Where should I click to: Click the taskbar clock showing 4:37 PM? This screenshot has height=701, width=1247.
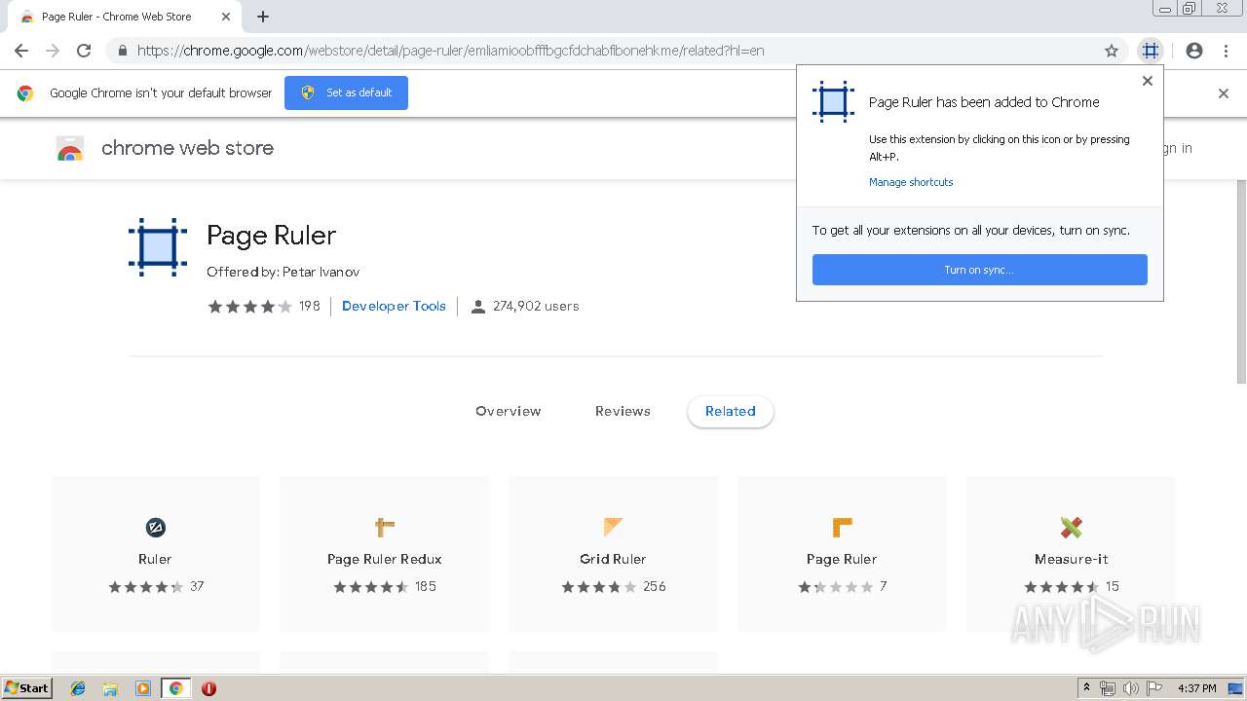(x=1196, y=688)
